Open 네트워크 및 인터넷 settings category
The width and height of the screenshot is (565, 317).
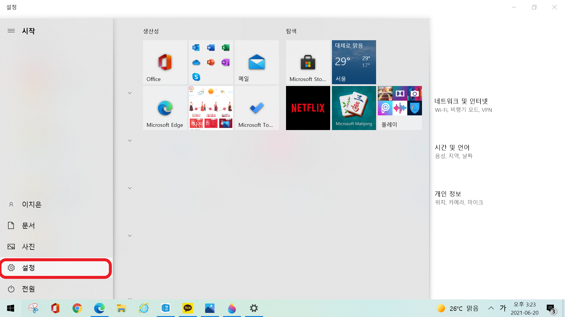(463, 105)
